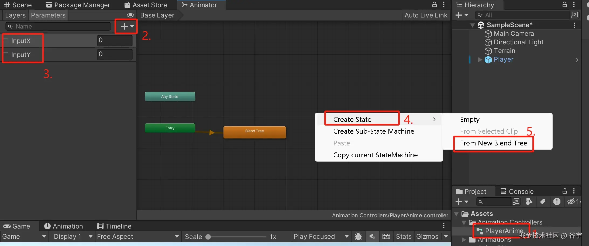
Task: Switch to the Layers tab in Animator
Action: (15, 15)
